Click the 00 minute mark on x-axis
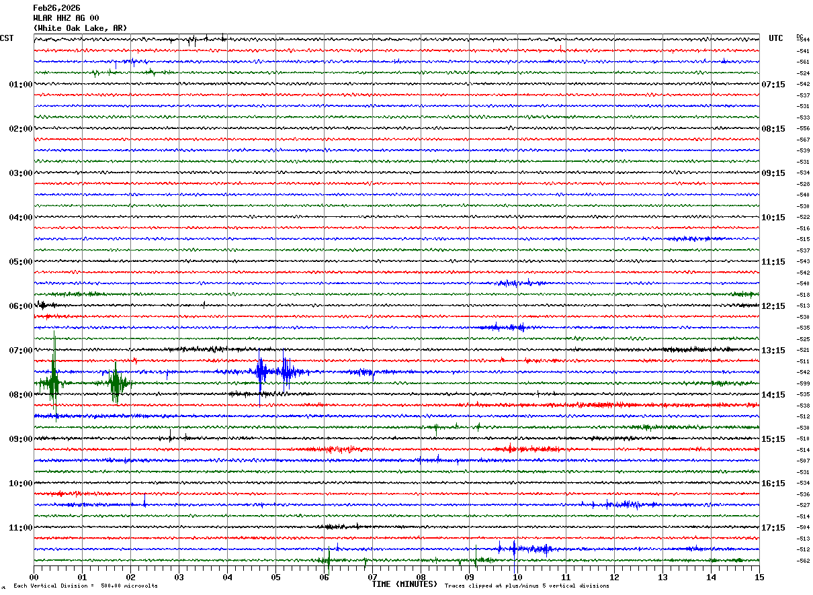Image resolution: width=813 pixels, height=595 pixels. point(34,577)
